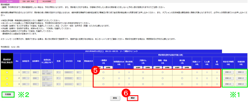Open 有機溶剤 詳細入力 for row 3
248x105 pixels.
point(241,84)
